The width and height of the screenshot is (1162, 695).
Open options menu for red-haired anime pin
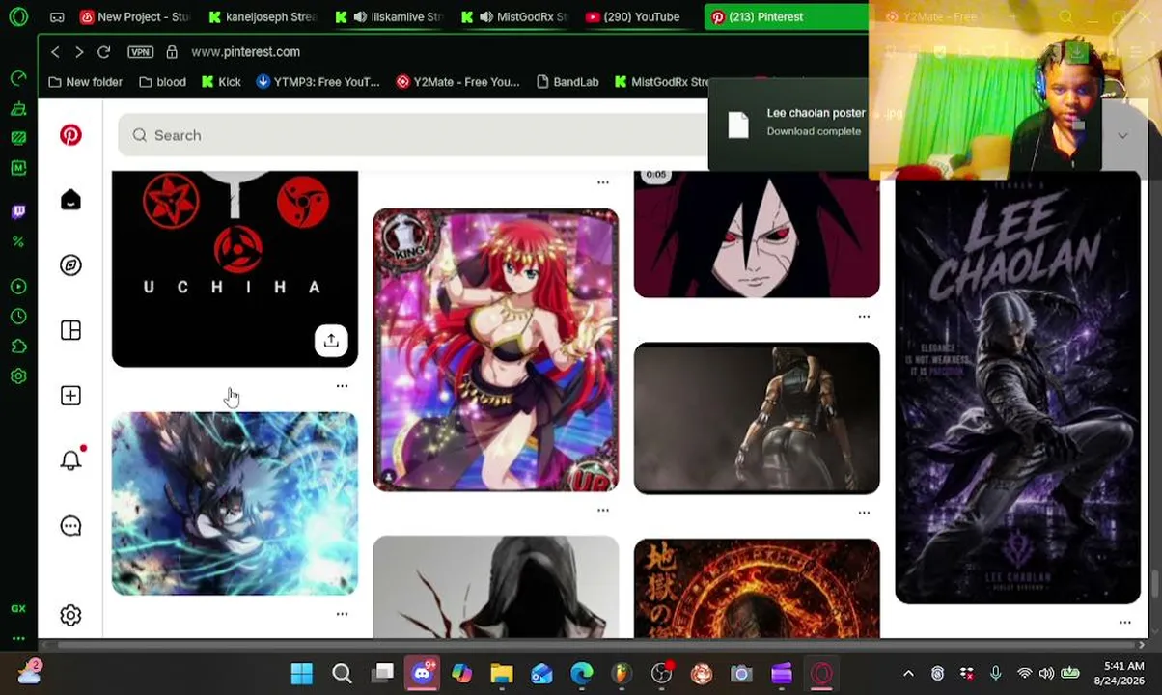point(603,511)
